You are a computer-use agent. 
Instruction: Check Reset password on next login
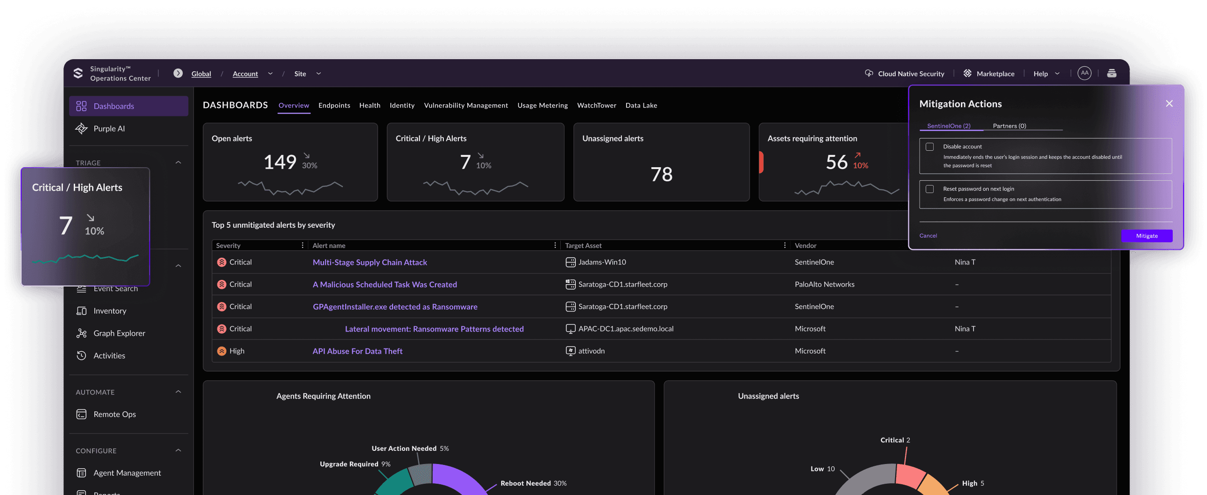point(929,189)
